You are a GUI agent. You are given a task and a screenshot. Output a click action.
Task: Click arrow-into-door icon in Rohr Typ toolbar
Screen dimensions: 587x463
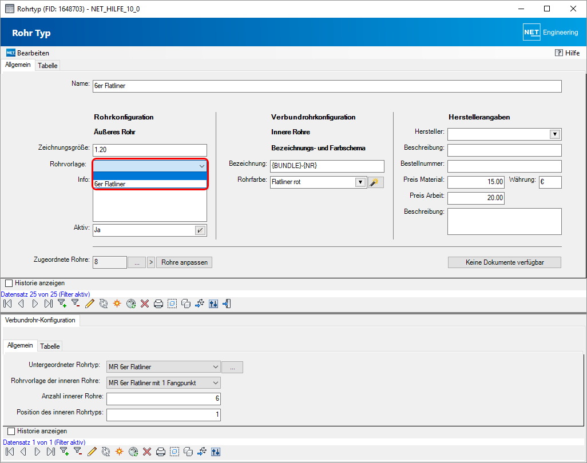tap(227, 304)
